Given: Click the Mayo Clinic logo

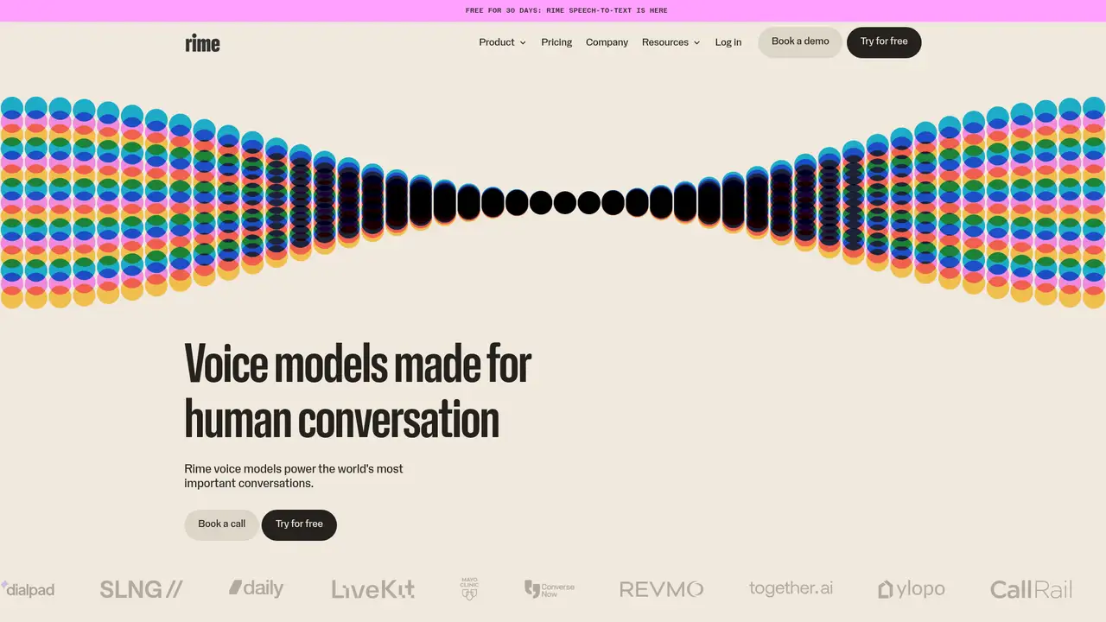Looking at the screenshot, I should click(x=469, y=589).
